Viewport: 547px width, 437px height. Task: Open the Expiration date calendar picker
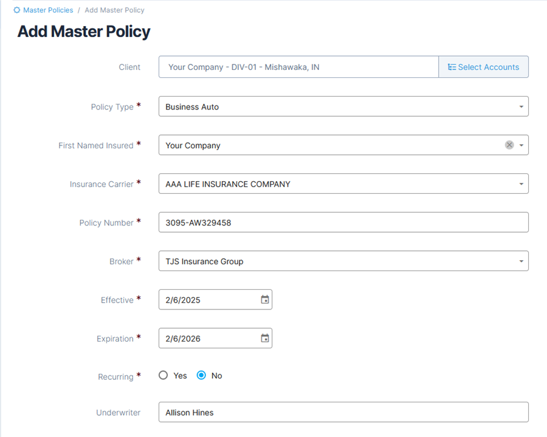click(x=265, y=339)
